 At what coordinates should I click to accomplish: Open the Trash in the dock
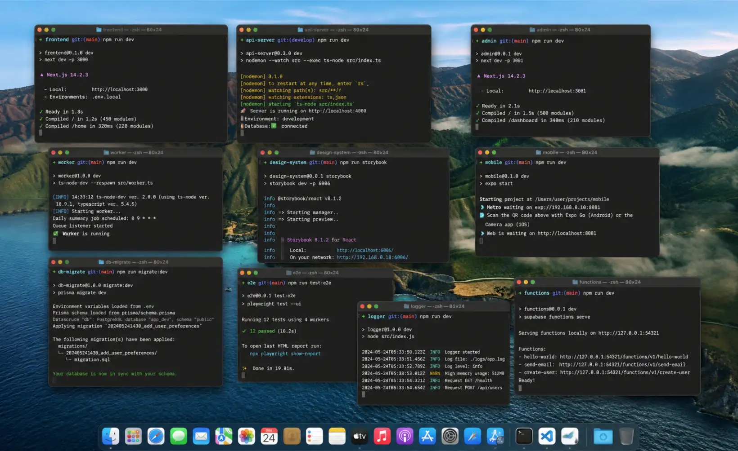(626, 436)
